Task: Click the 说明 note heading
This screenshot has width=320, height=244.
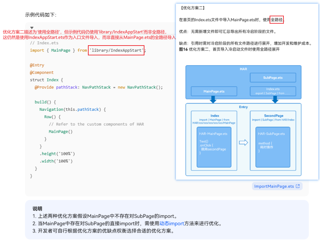Action: pos(37,209)
